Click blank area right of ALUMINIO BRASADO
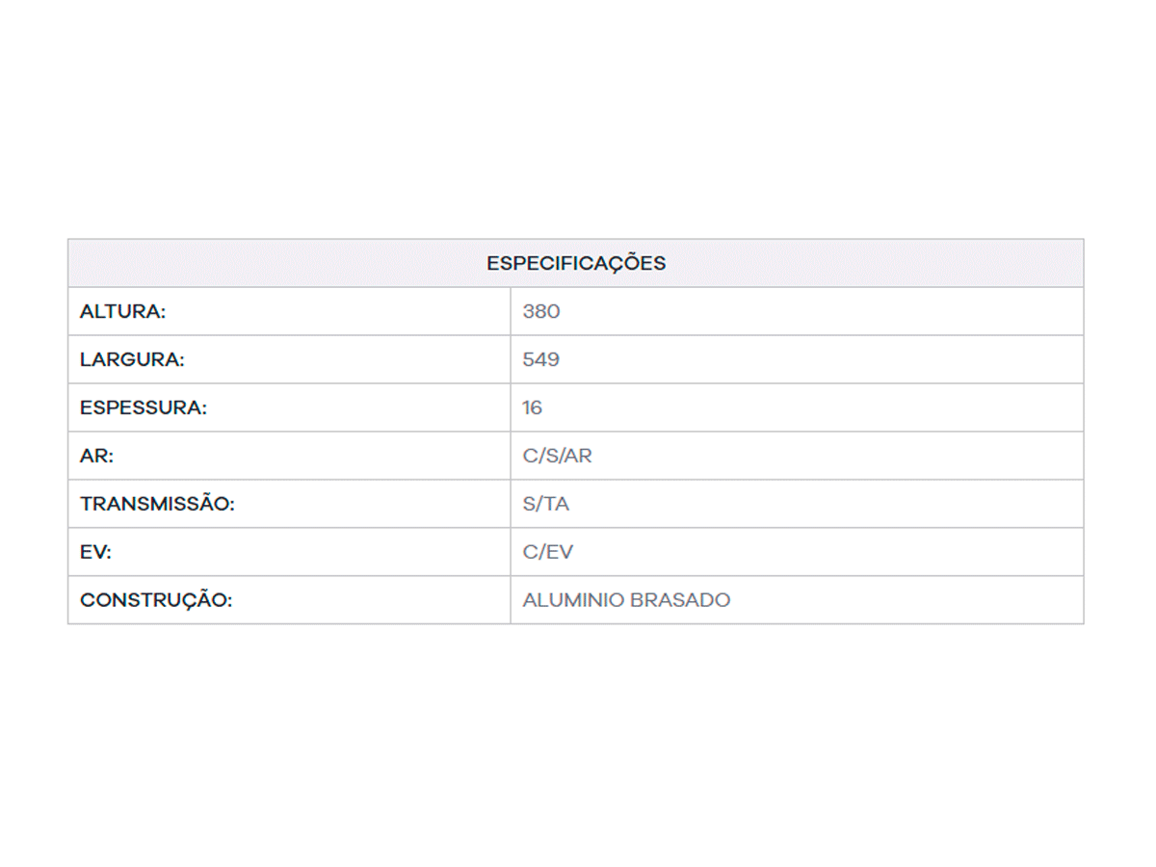The image size is (1156, 867). click(906, 600)
